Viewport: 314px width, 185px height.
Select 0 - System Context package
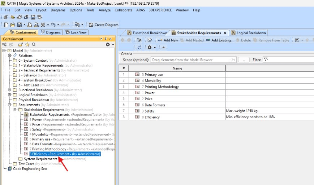click(x=33, y=61)
